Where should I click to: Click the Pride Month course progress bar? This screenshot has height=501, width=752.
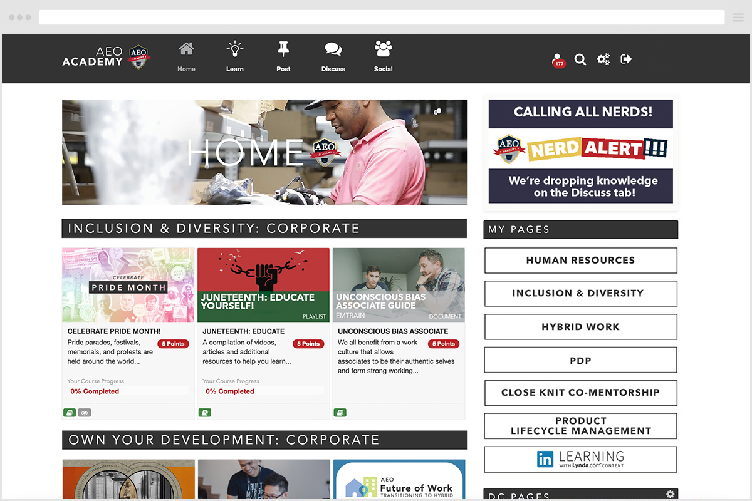pos(128,391)
